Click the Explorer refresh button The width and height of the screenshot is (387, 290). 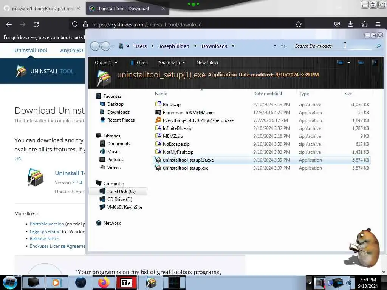283,46
